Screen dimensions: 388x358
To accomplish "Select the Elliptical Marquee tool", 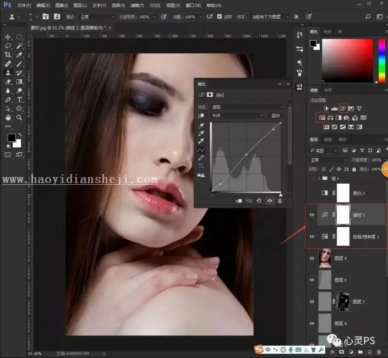I will (19, 37).
